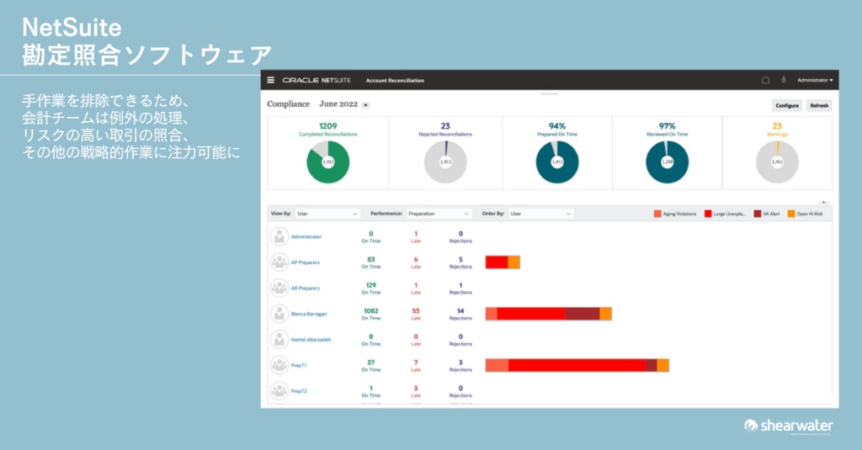
Task: Open the Administrator account dropdown
Action: click(x=815, y=80)
